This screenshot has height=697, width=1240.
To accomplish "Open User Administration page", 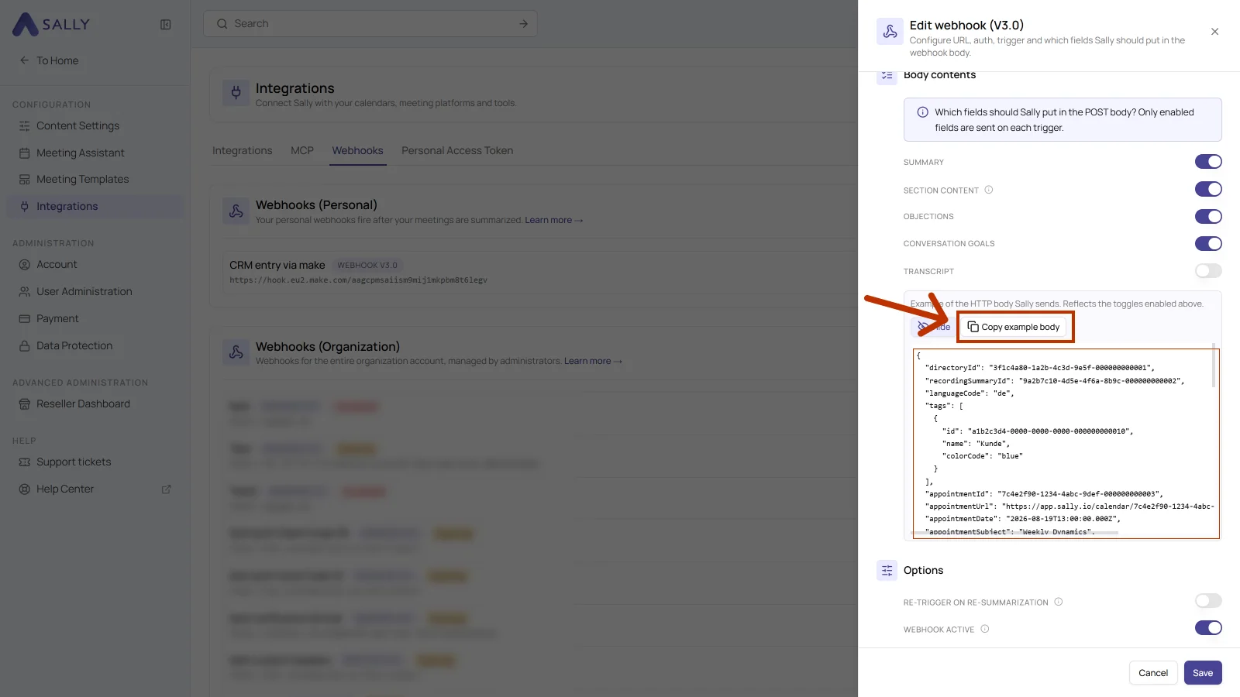I will coord(95,291).
